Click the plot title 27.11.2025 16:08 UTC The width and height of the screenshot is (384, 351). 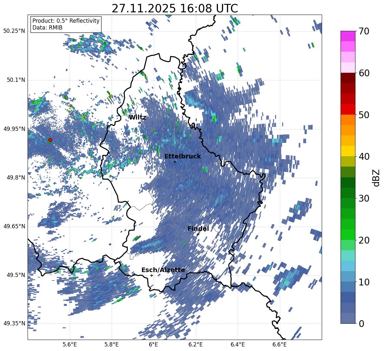(175, 8)
